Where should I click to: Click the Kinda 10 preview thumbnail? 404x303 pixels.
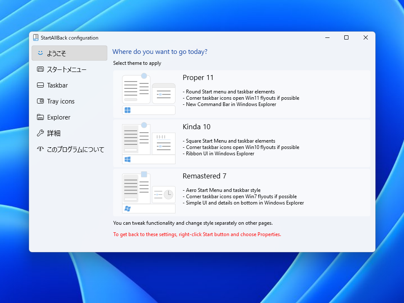[149, 143]
